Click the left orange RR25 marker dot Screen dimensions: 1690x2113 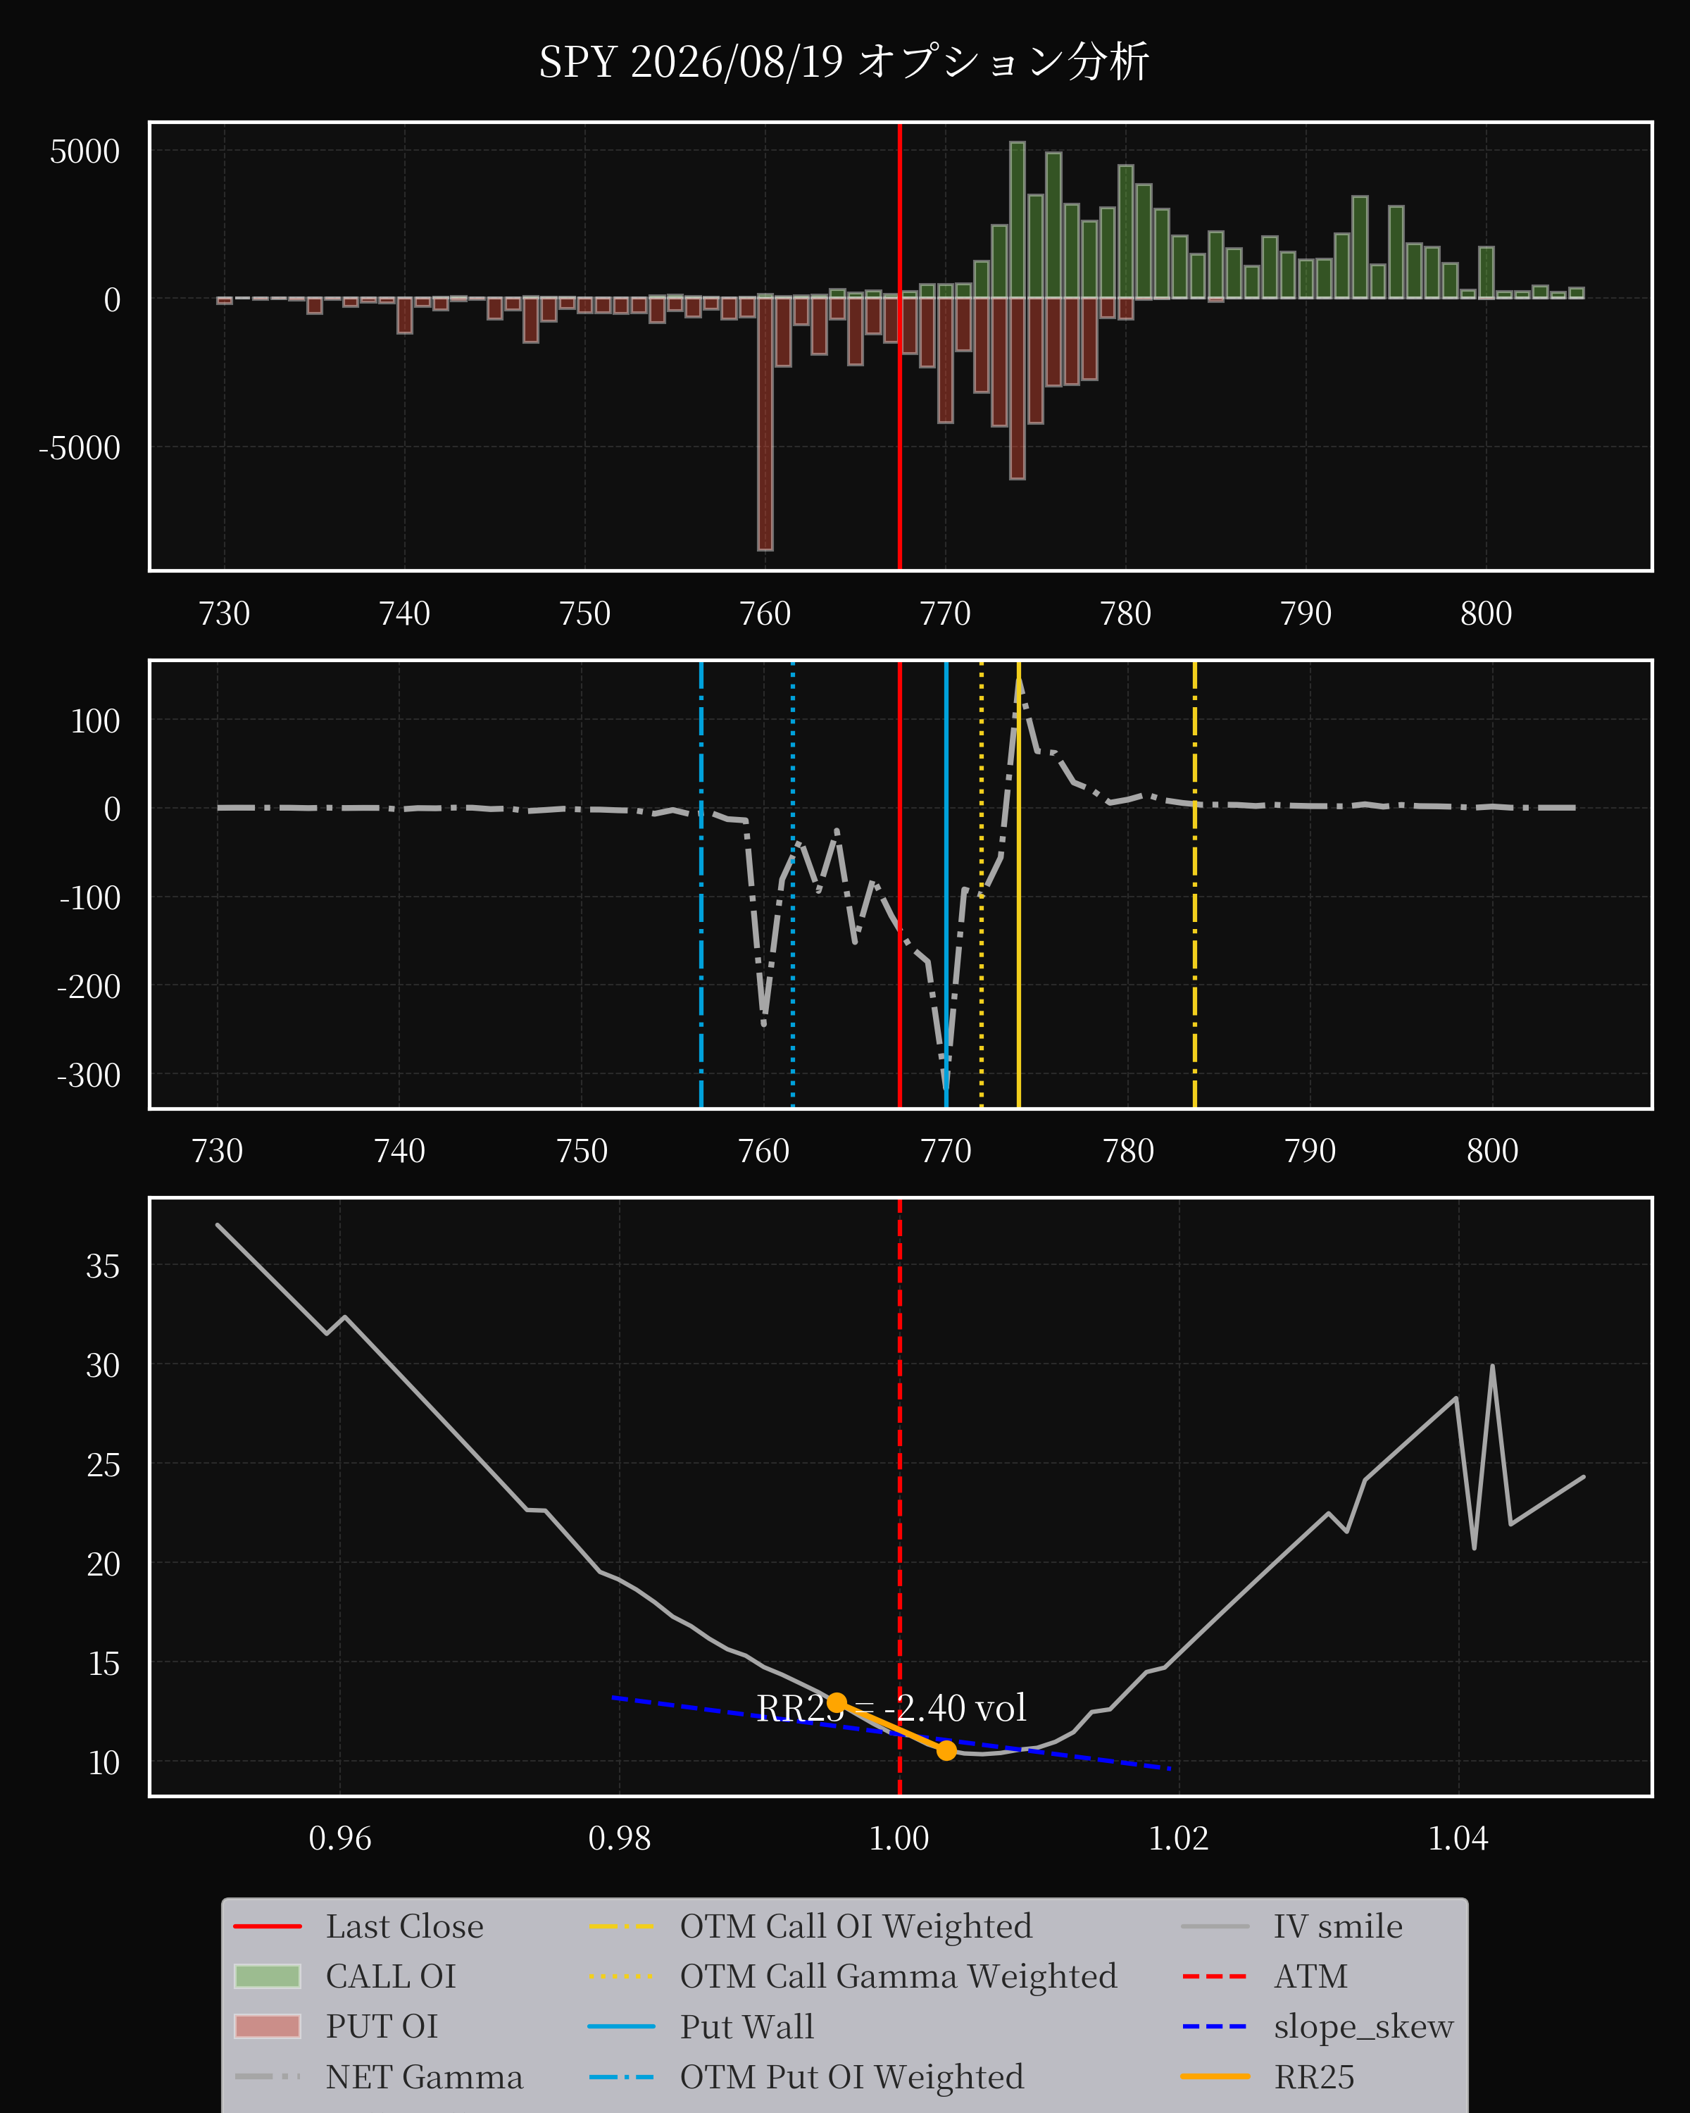click(837, 1703)
